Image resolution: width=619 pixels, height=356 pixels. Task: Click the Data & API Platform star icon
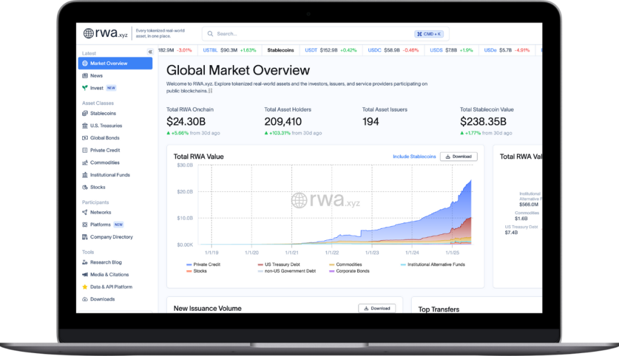click(x=85, y=287)
